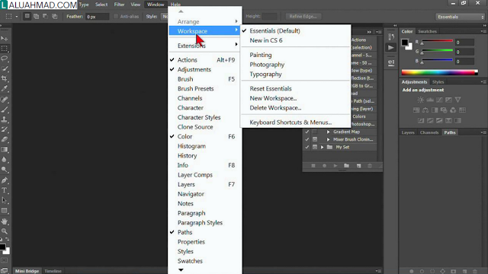Screen dimensions: 488x274
Task: Click the swap foreground/background colors icon
Action: point(7,239)
